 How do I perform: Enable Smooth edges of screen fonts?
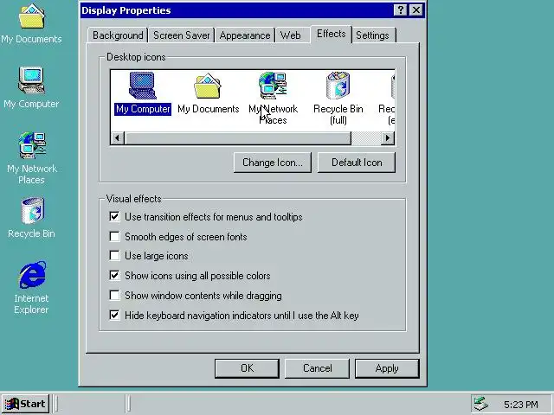pos(114,236)
